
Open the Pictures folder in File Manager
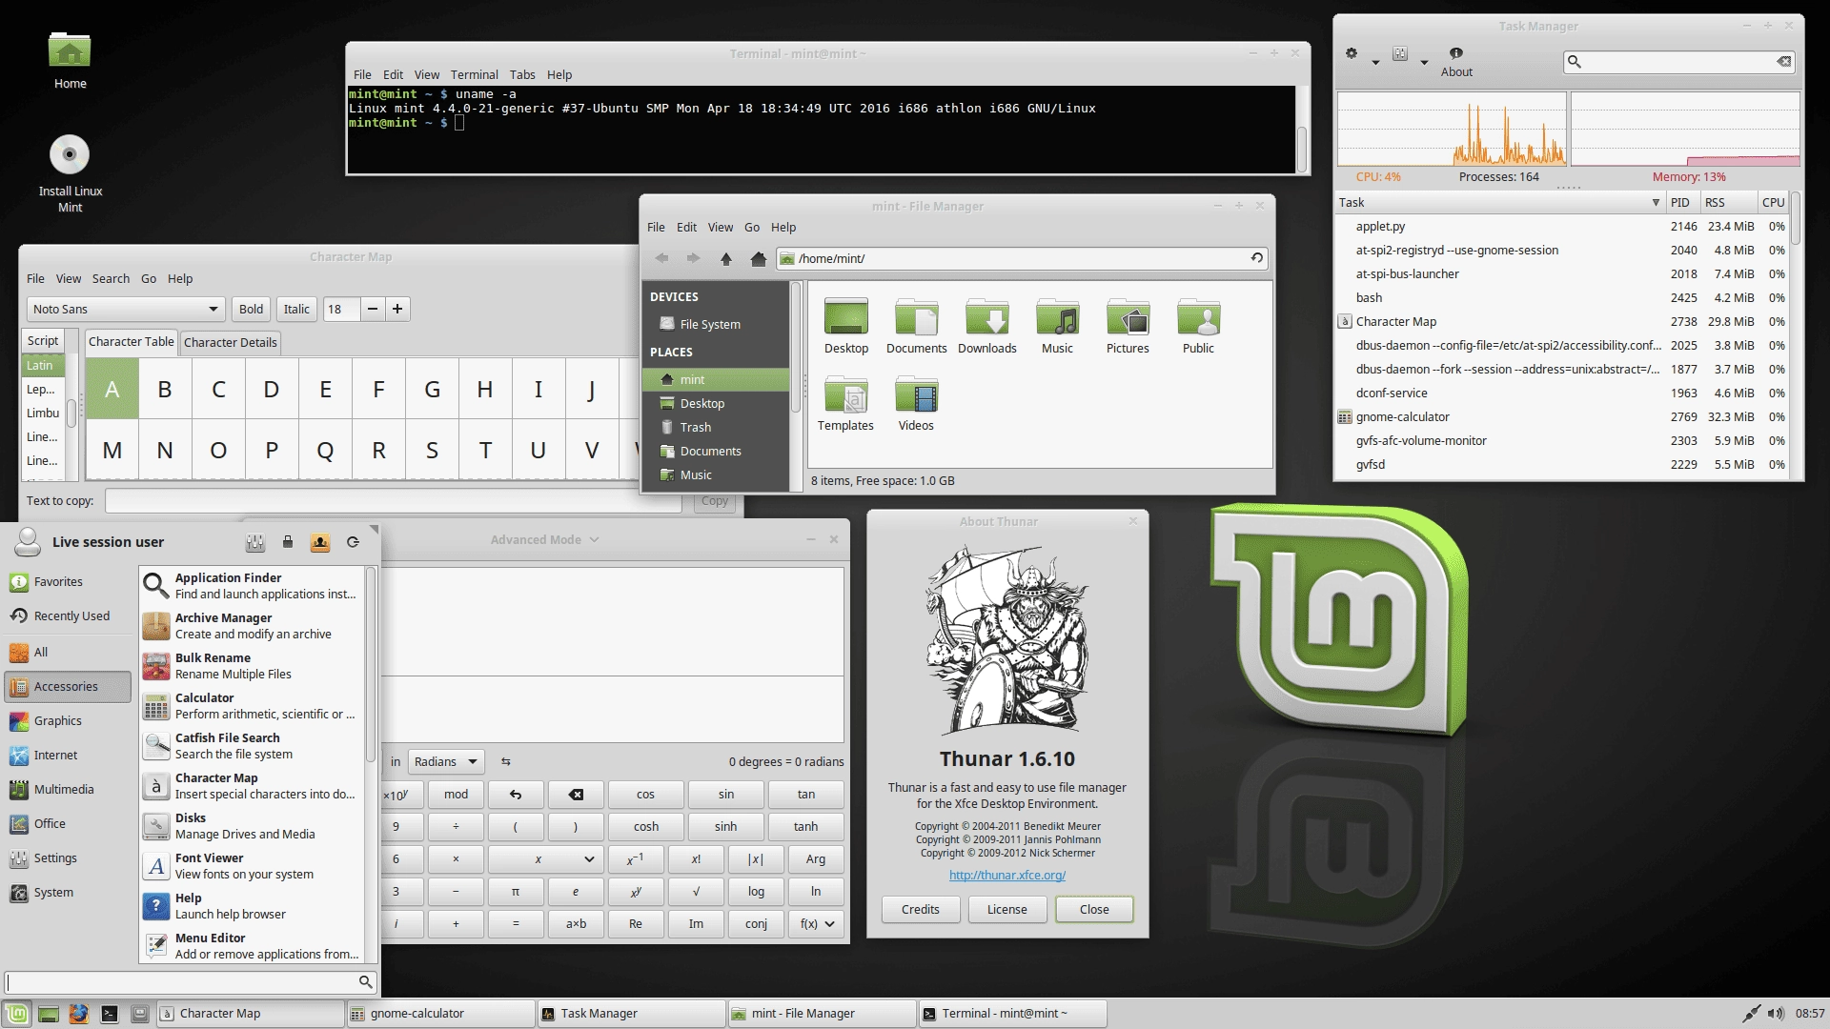pos(1128,327)
